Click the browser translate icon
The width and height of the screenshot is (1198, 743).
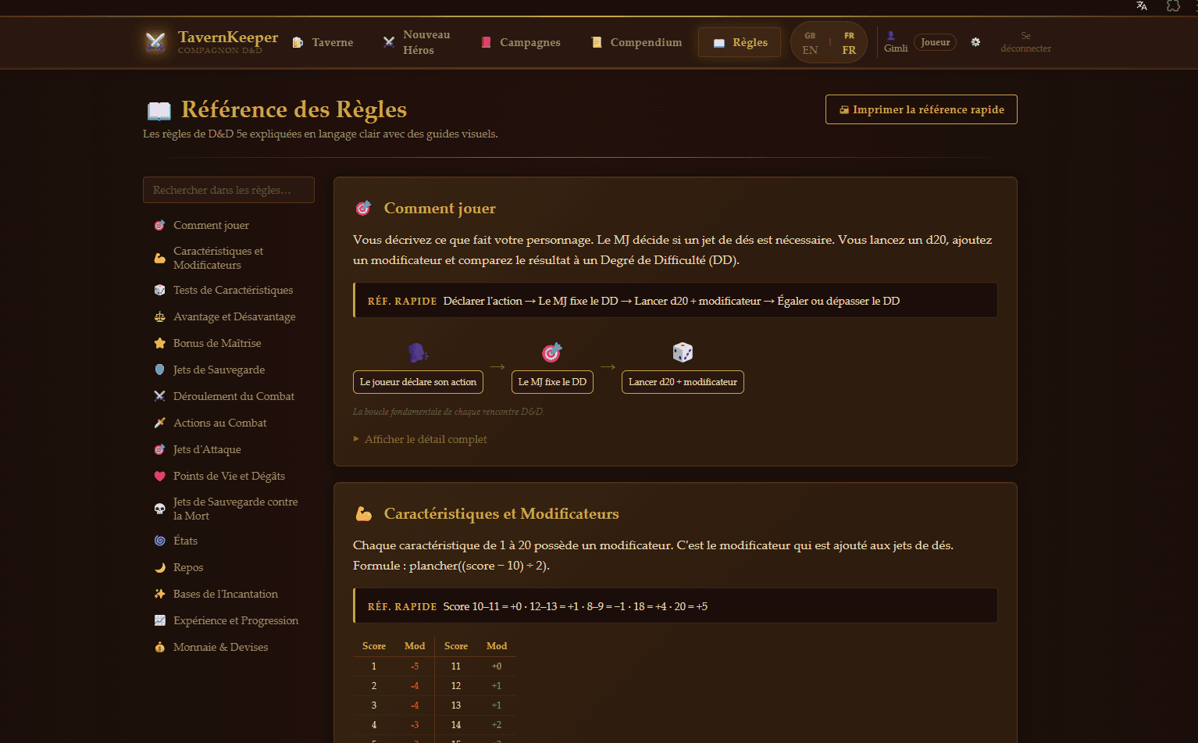coord(1142,6)
